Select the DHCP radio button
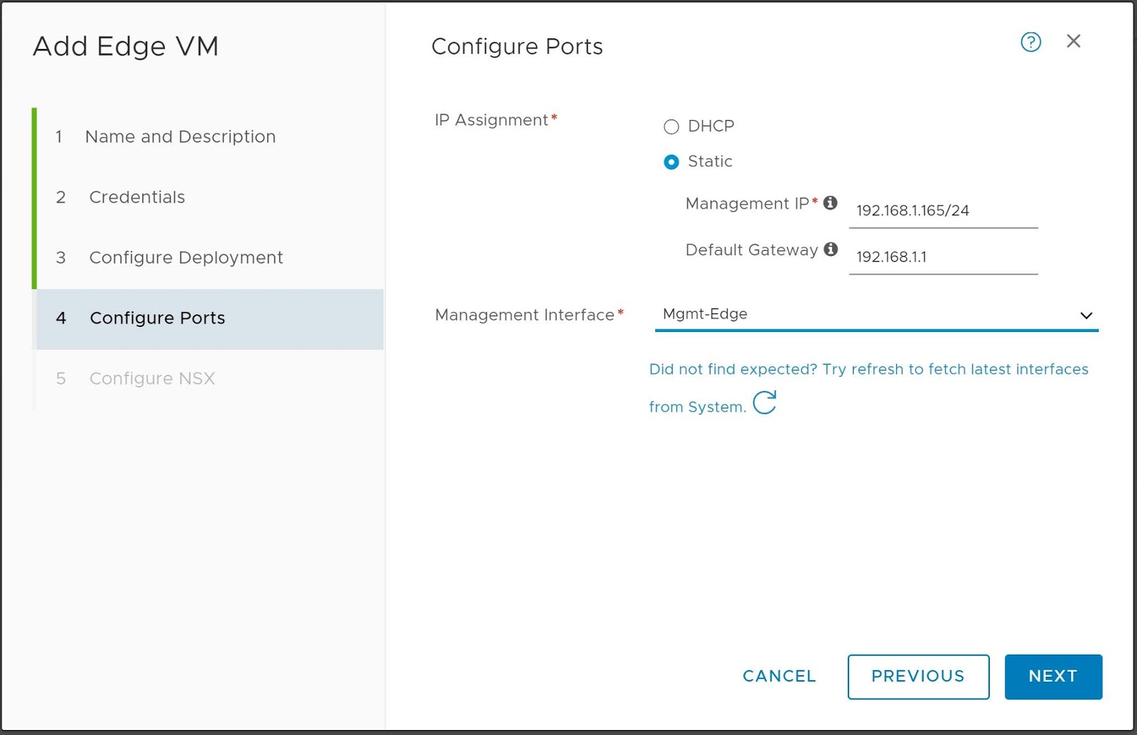1137x735 pixels. [671, 127]
